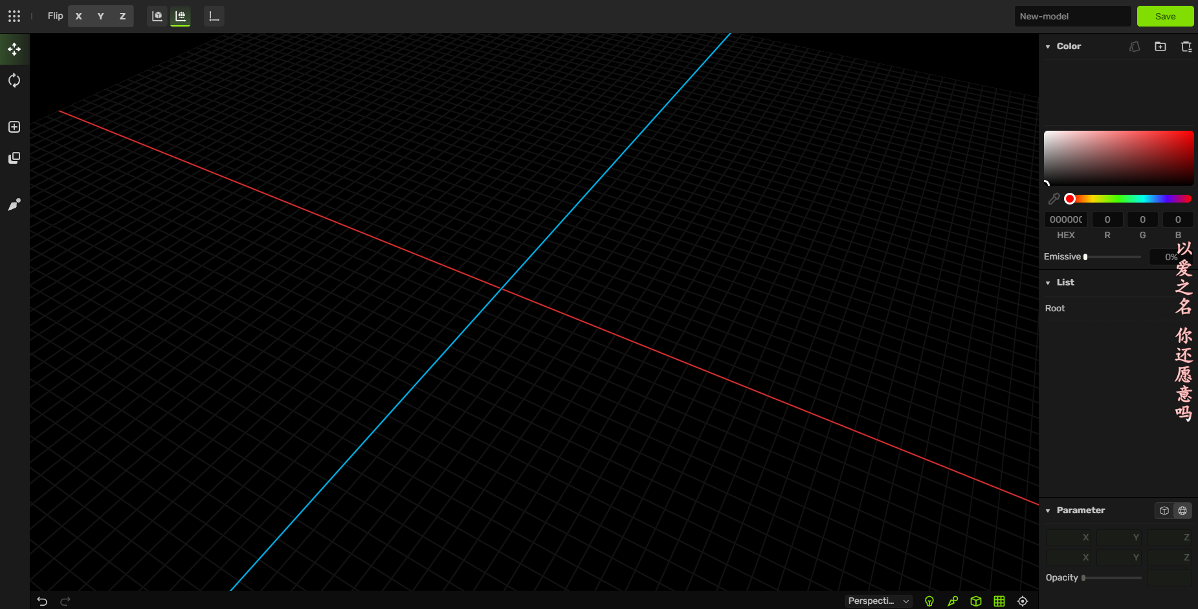This screenshot has width=1198, height=609.
Task: Focus the HEX color input
Action: 1066,219
